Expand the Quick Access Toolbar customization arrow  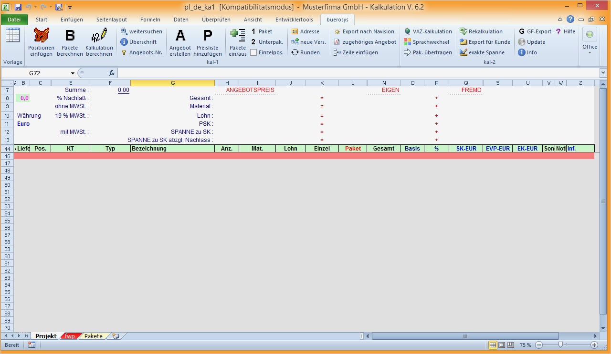point(70,7)
